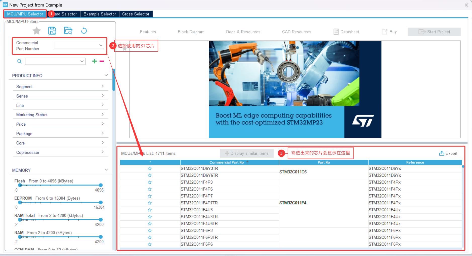The height and width of the screenshot is (256, 472).
Task: Toggle star for STM32C011F4P7TR
Action: 150,203
